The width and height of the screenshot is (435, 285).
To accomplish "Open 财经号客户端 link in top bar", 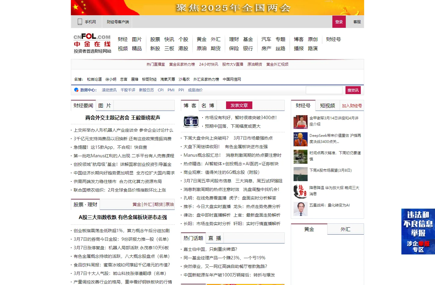I will pyautogui.click(x=118, y=22).
